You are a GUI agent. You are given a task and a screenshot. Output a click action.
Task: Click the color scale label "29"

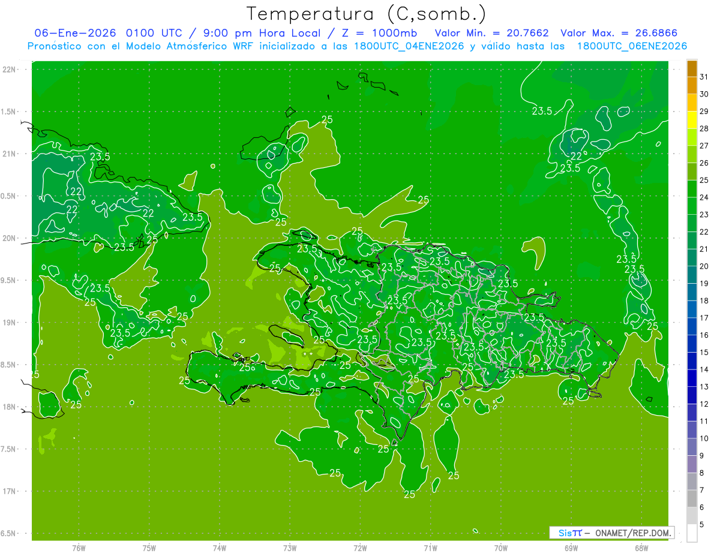(x=704, y=111)
